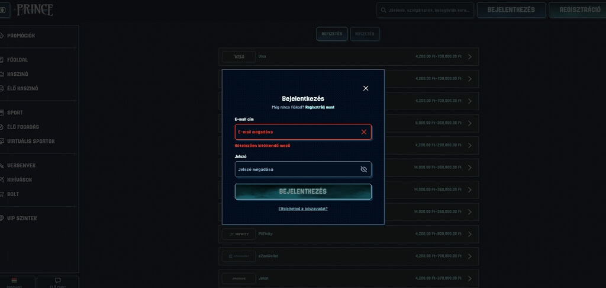Click the Élő Fogadás clock icon
Screen dimensions: 606x288
pyautogui.click(x=2, y=127)
